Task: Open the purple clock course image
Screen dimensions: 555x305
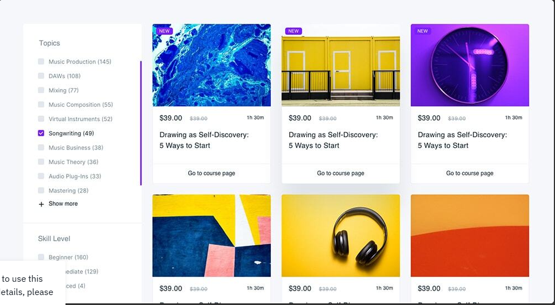Action: click(x=470, y=65)
